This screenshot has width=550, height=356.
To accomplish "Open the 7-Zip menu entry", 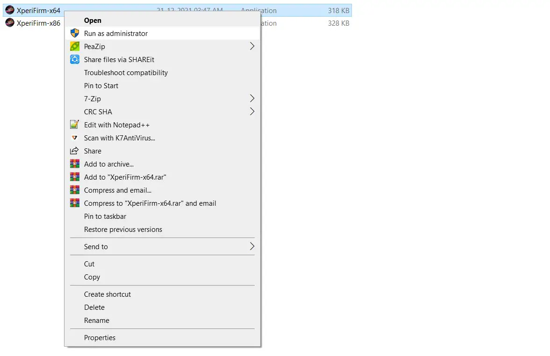I will point(163,98).
